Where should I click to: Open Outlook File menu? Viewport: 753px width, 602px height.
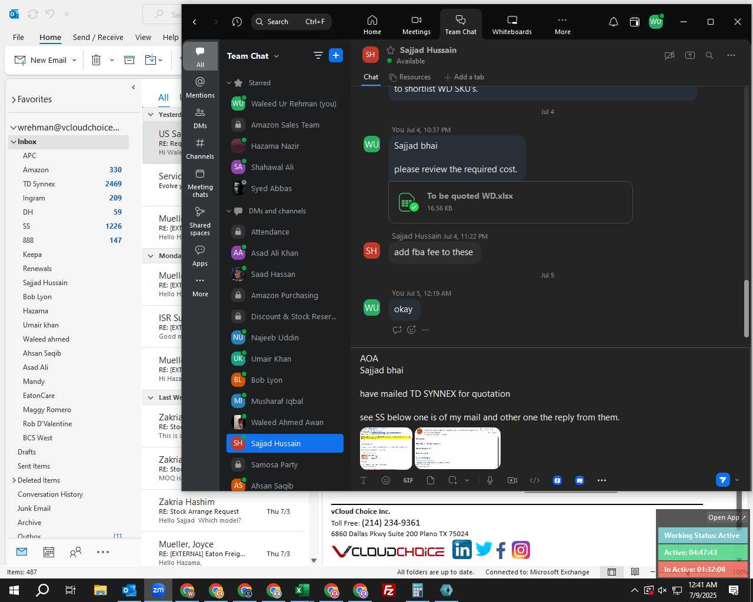18,37
